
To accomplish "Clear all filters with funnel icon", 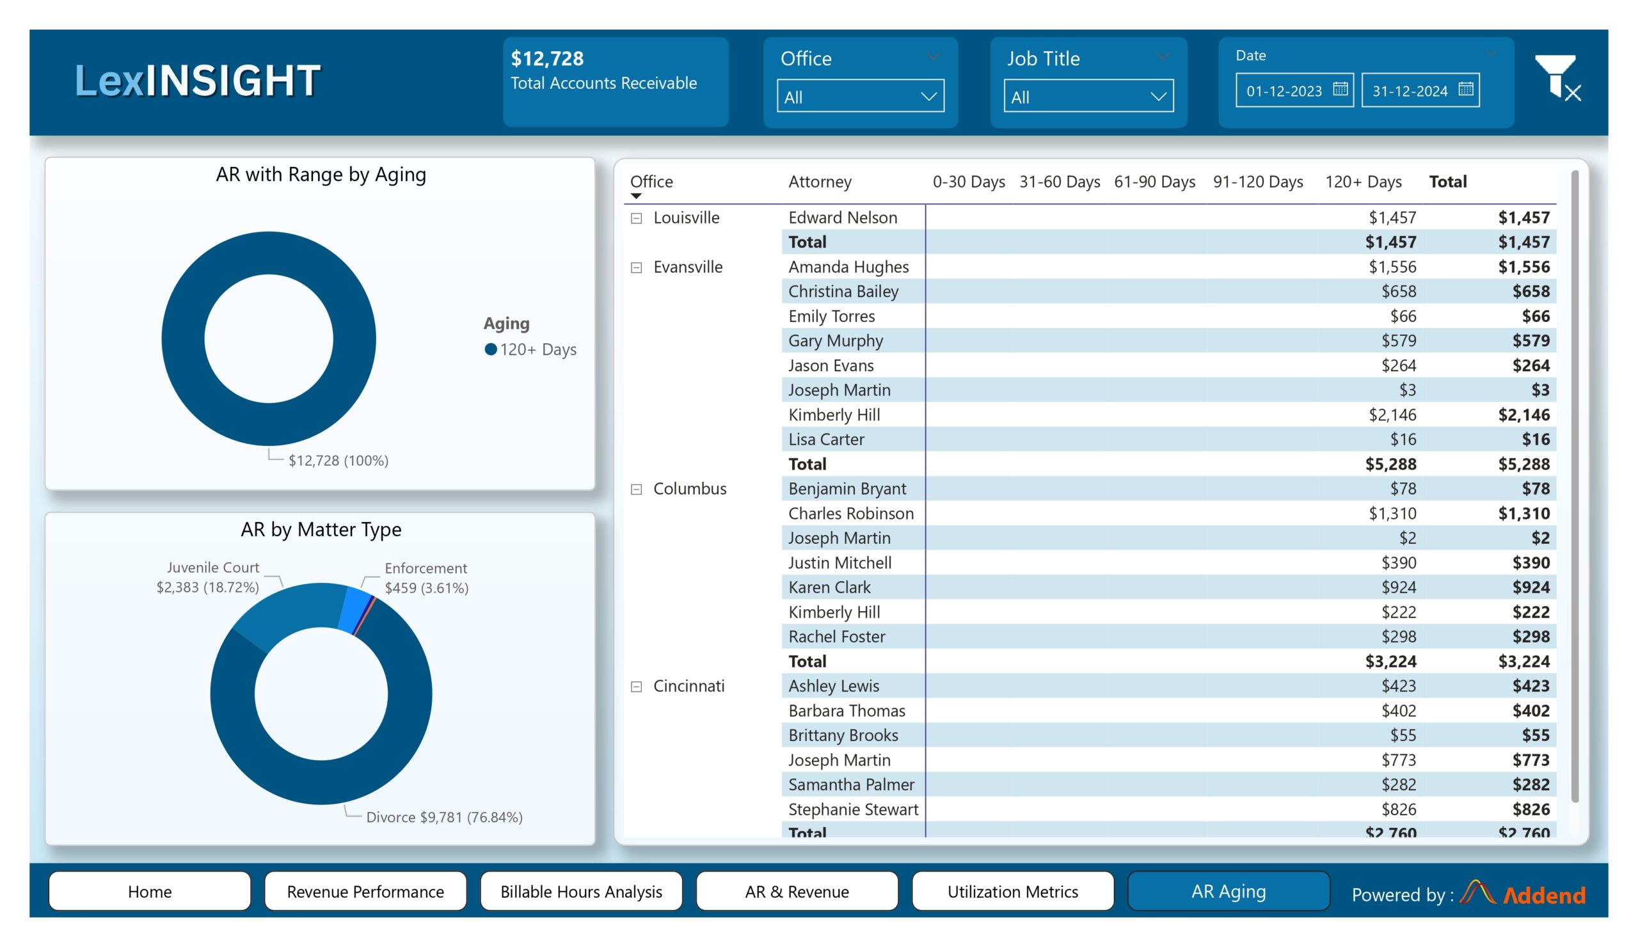I will click(1558, 79).
